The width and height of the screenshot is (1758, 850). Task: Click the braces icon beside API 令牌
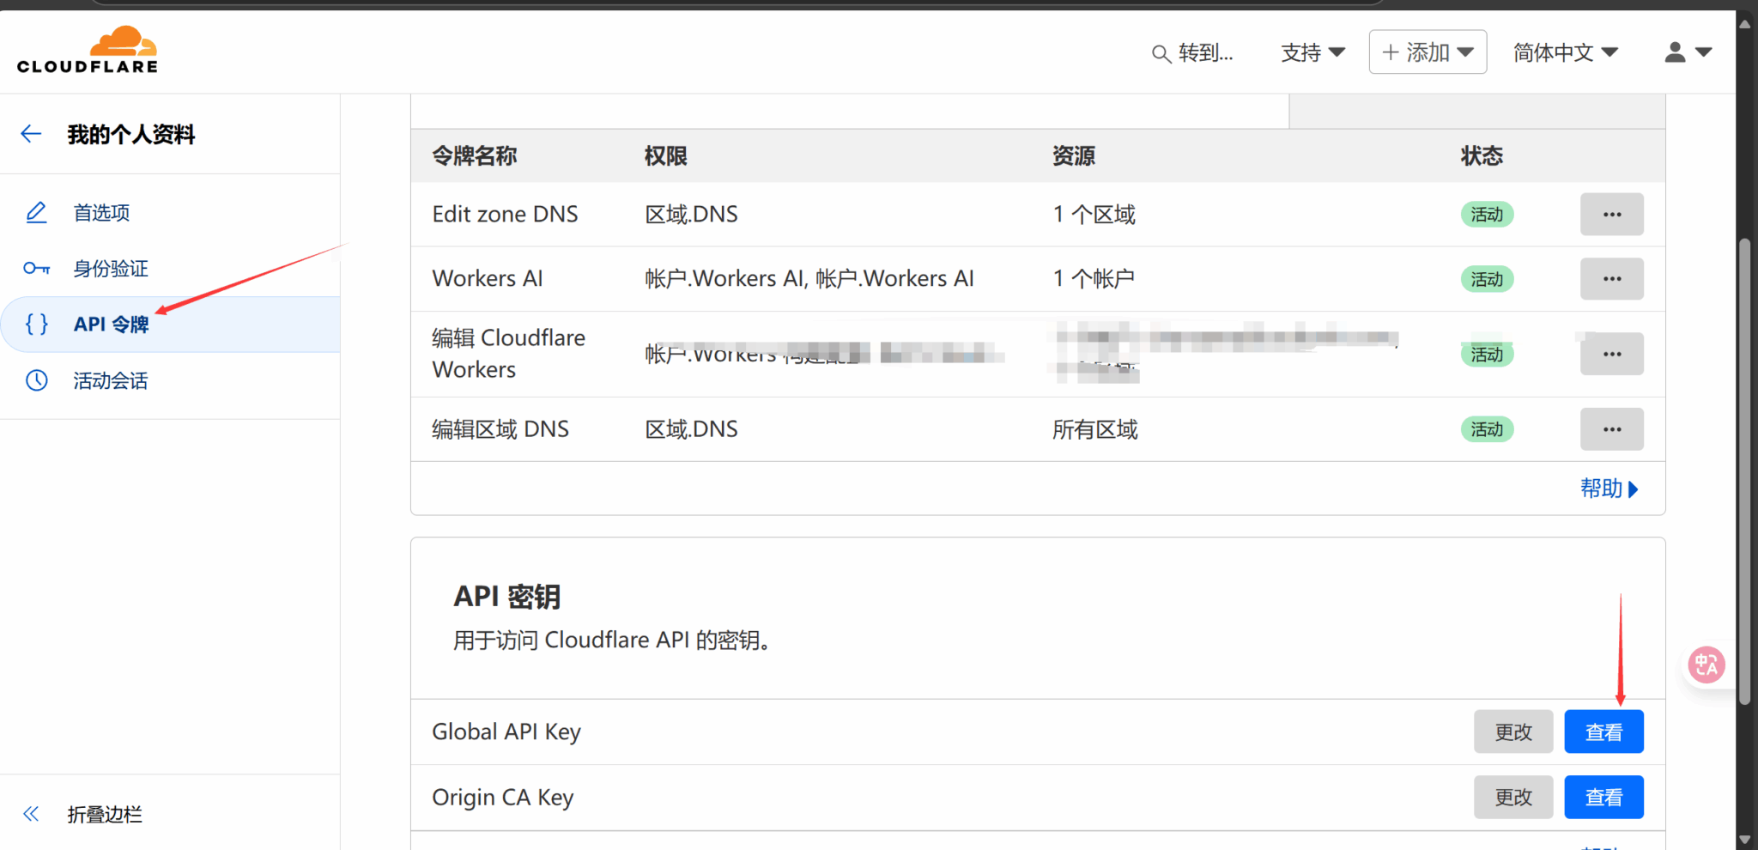click(x=36, y=324)
